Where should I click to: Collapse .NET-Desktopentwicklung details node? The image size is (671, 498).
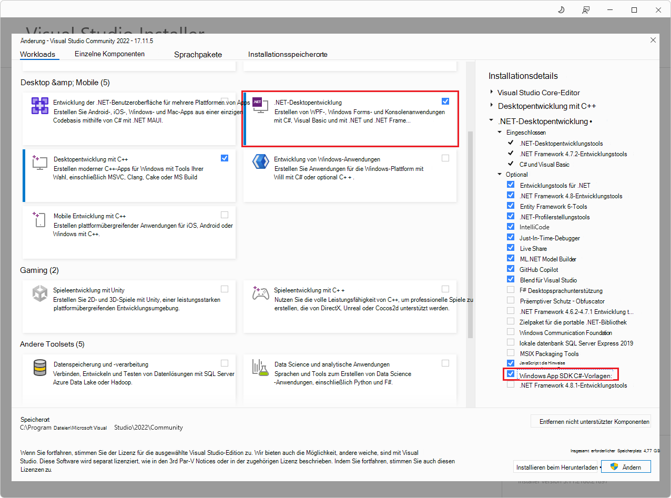pos(491,120)
